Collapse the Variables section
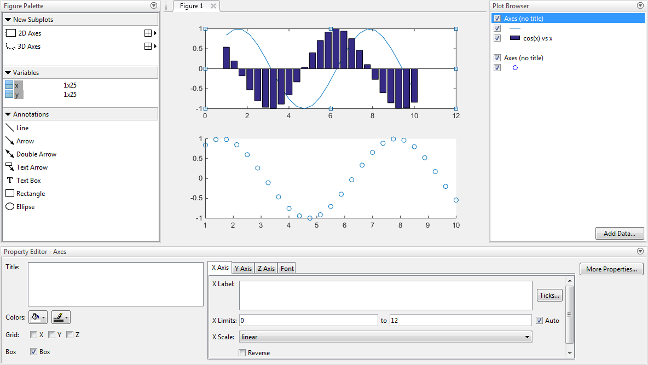This screenshot has width=648, height=365. [8, 72]
